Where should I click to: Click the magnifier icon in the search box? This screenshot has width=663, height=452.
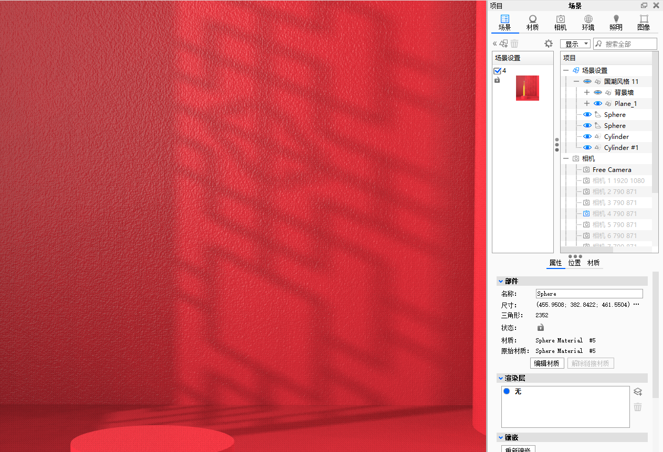click(598, 44)
